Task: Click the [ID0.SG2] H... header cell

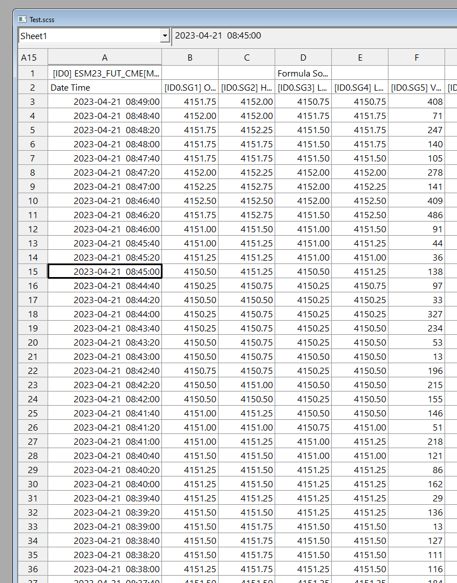Action: tap(247, 87)
